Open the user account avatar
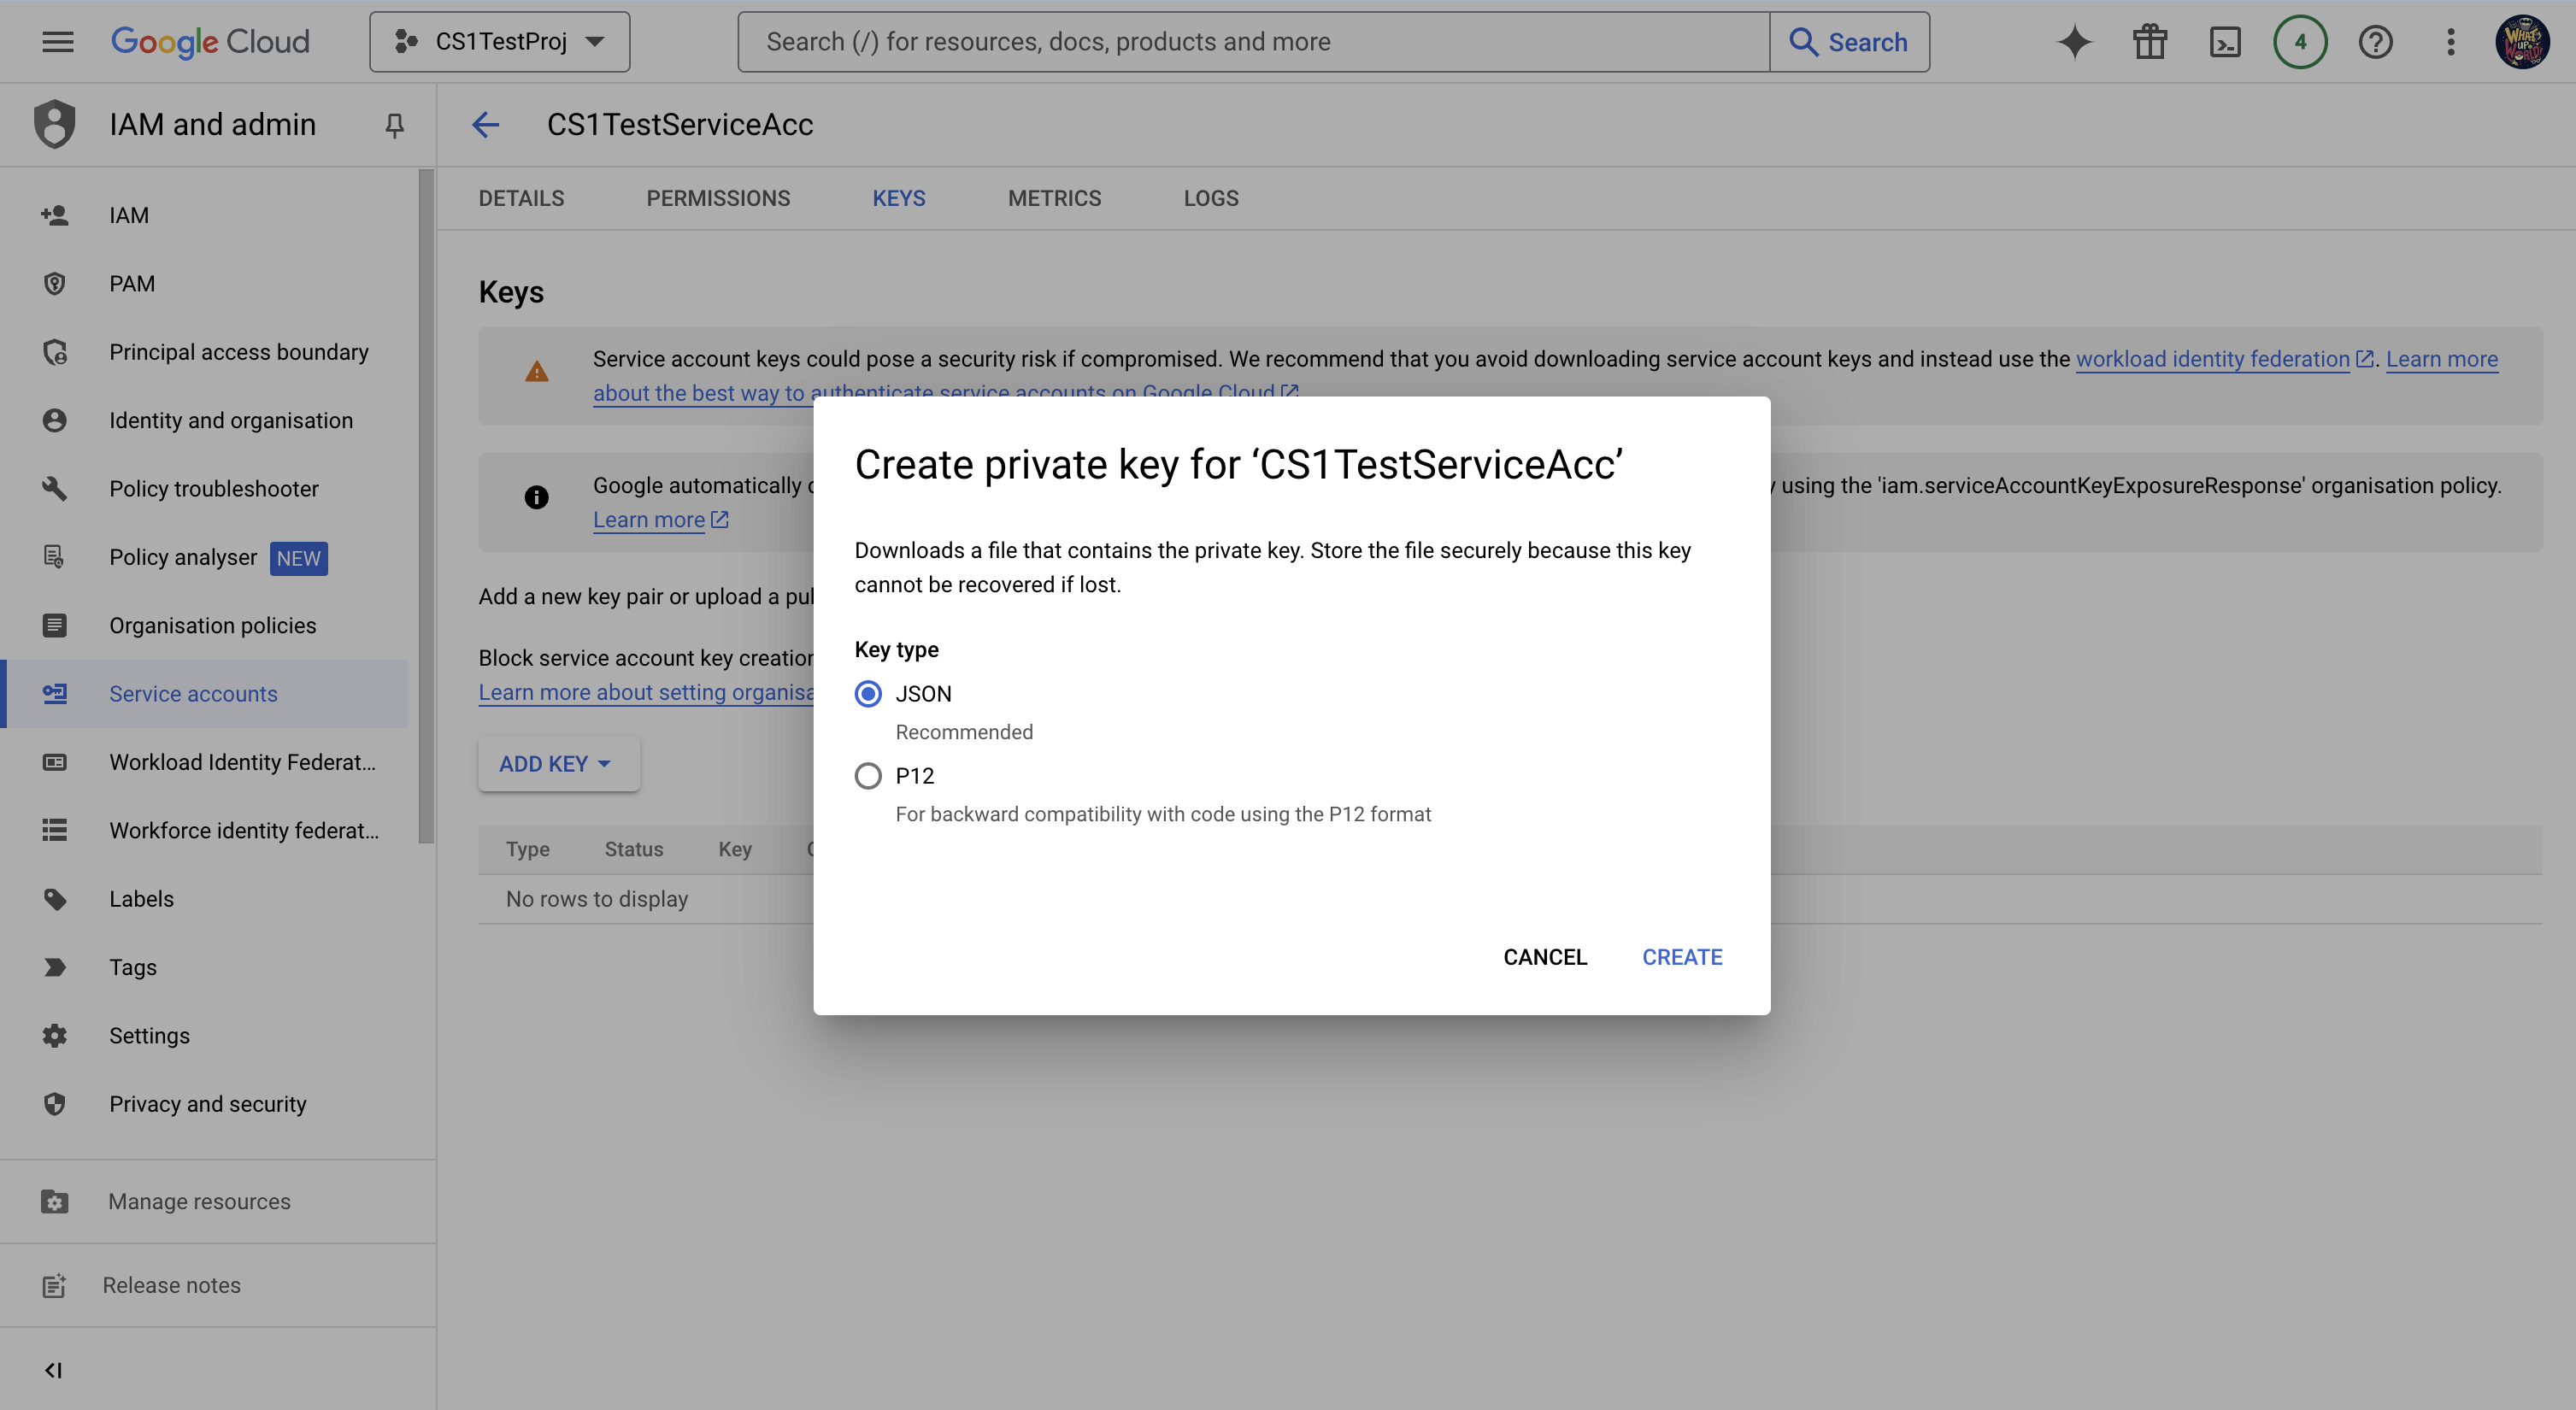2576x1410 pixels. click(2523, 42)
